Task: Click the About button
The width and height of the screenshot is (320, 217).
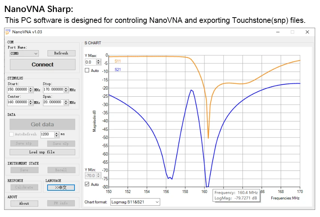Action: coord(24,204)
